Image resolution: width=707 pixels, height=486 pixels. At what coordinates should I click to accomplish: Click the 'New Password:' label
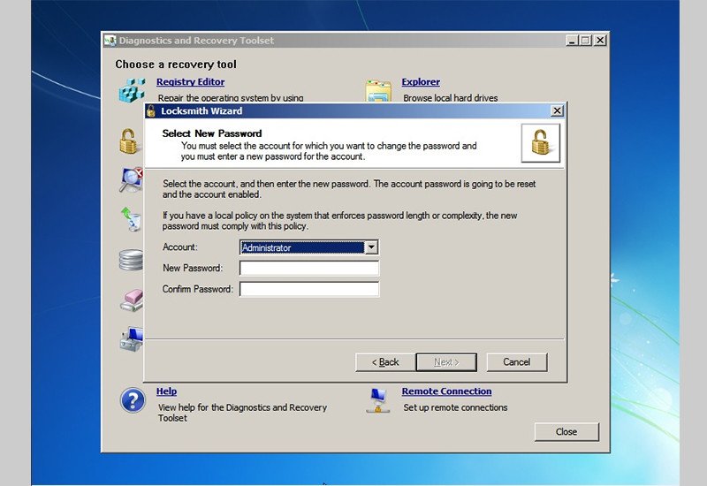193,268
